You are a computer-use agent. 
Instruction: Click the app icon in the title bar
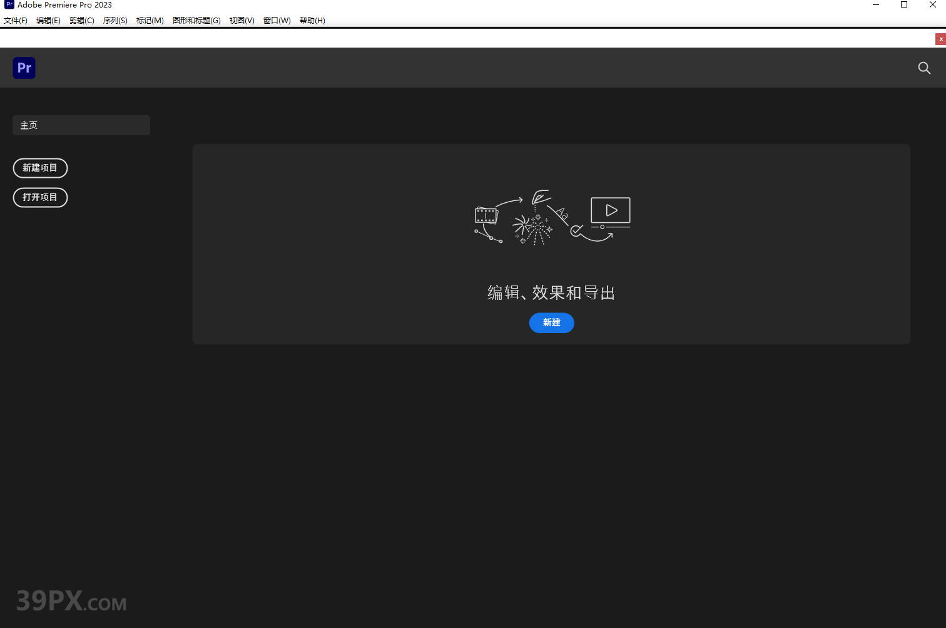(x=9, y=5)
